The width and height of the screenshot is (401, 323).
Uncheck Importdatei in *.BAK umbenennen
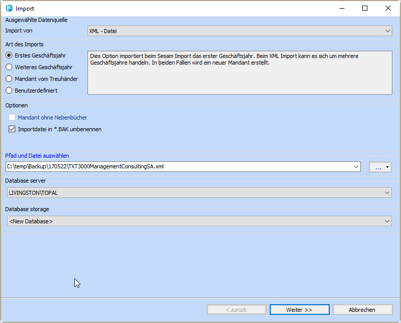point(12,129)
